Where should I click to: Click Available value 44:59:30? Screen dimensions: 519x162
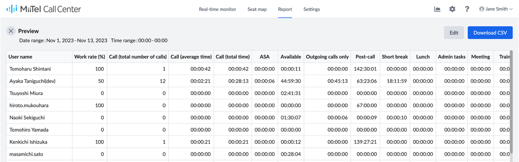pos(291,81)
